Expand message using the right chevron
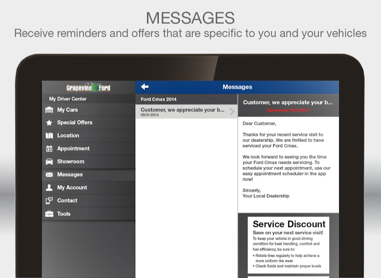Image resolution: width=381 pixels, height=278 pixels. click(232, 111)
